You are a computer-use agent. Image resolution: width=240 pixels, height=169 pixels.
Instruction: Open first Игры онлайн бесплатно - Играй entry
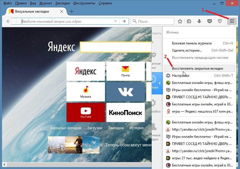(x=200, y=90)
